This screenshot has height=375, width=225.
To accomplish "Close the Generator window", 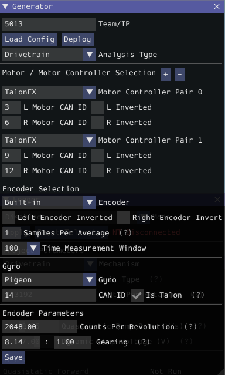I will 217,6.
